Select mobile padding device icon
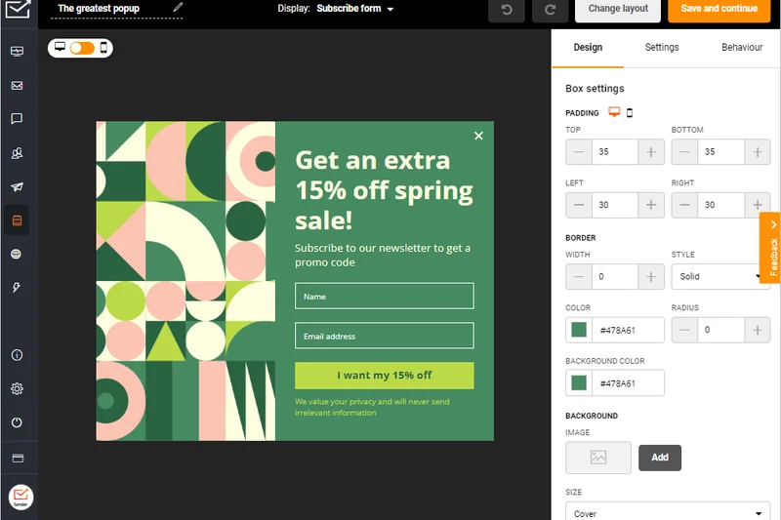Viewport: 781px width, 520px height. (630, 113)
